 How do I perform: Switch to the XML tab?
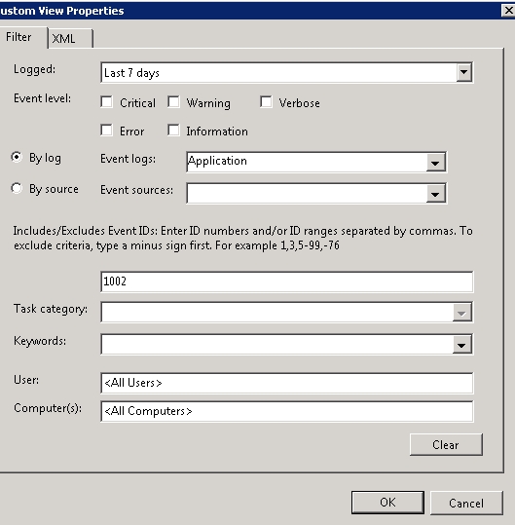click(x=71, y=39)
